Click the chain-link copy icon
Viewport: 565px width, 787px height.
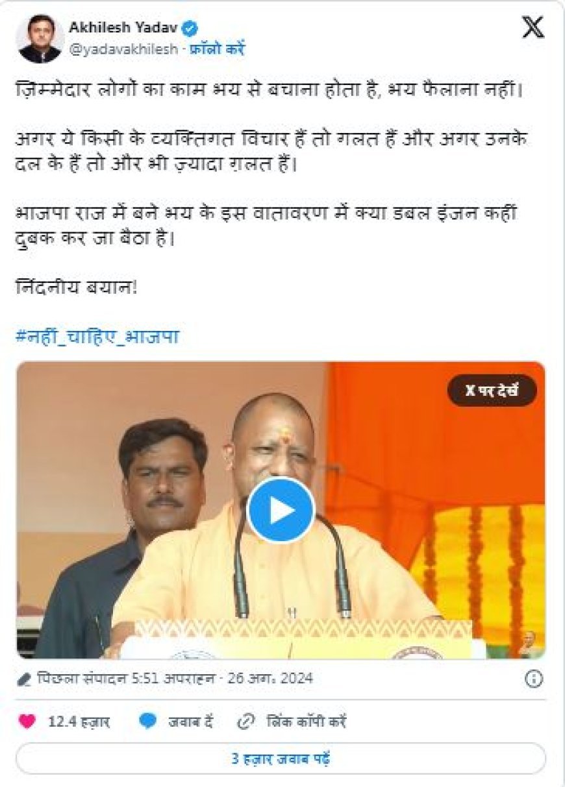click(245, 721)
